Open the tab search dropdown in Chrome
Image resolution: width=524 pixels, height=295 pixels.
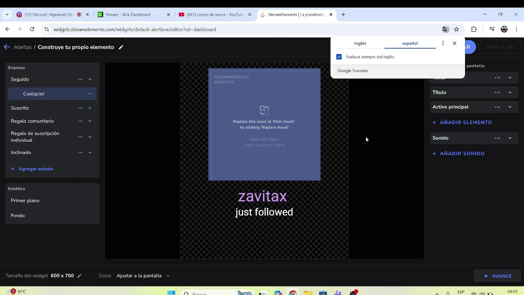tap(7, 15)
